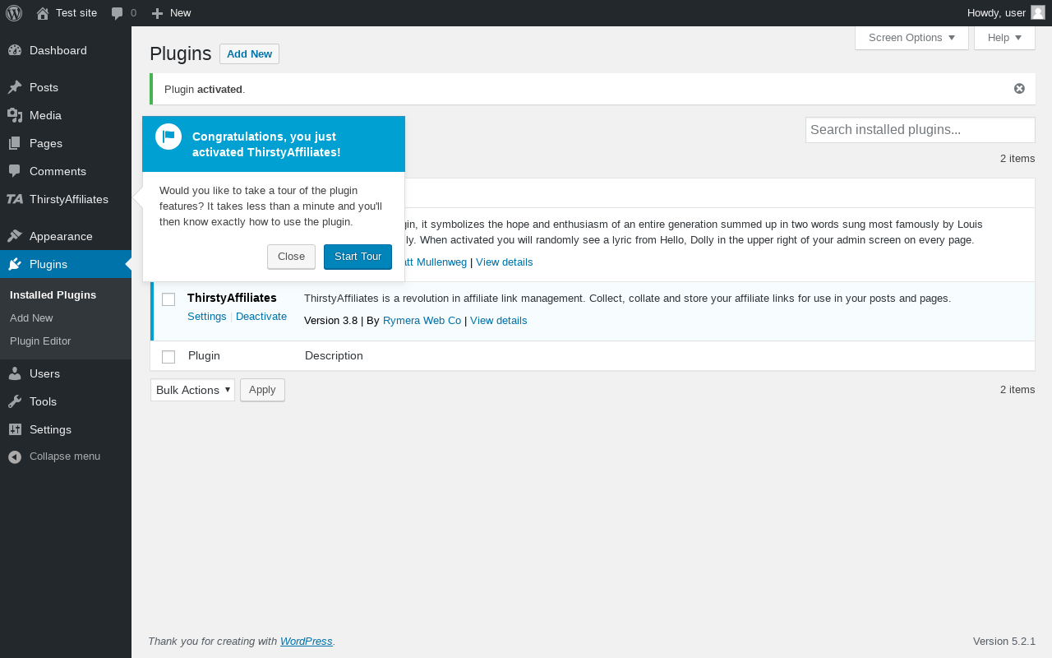Open the ThirstyAffiliates sidebar menu

66,199
